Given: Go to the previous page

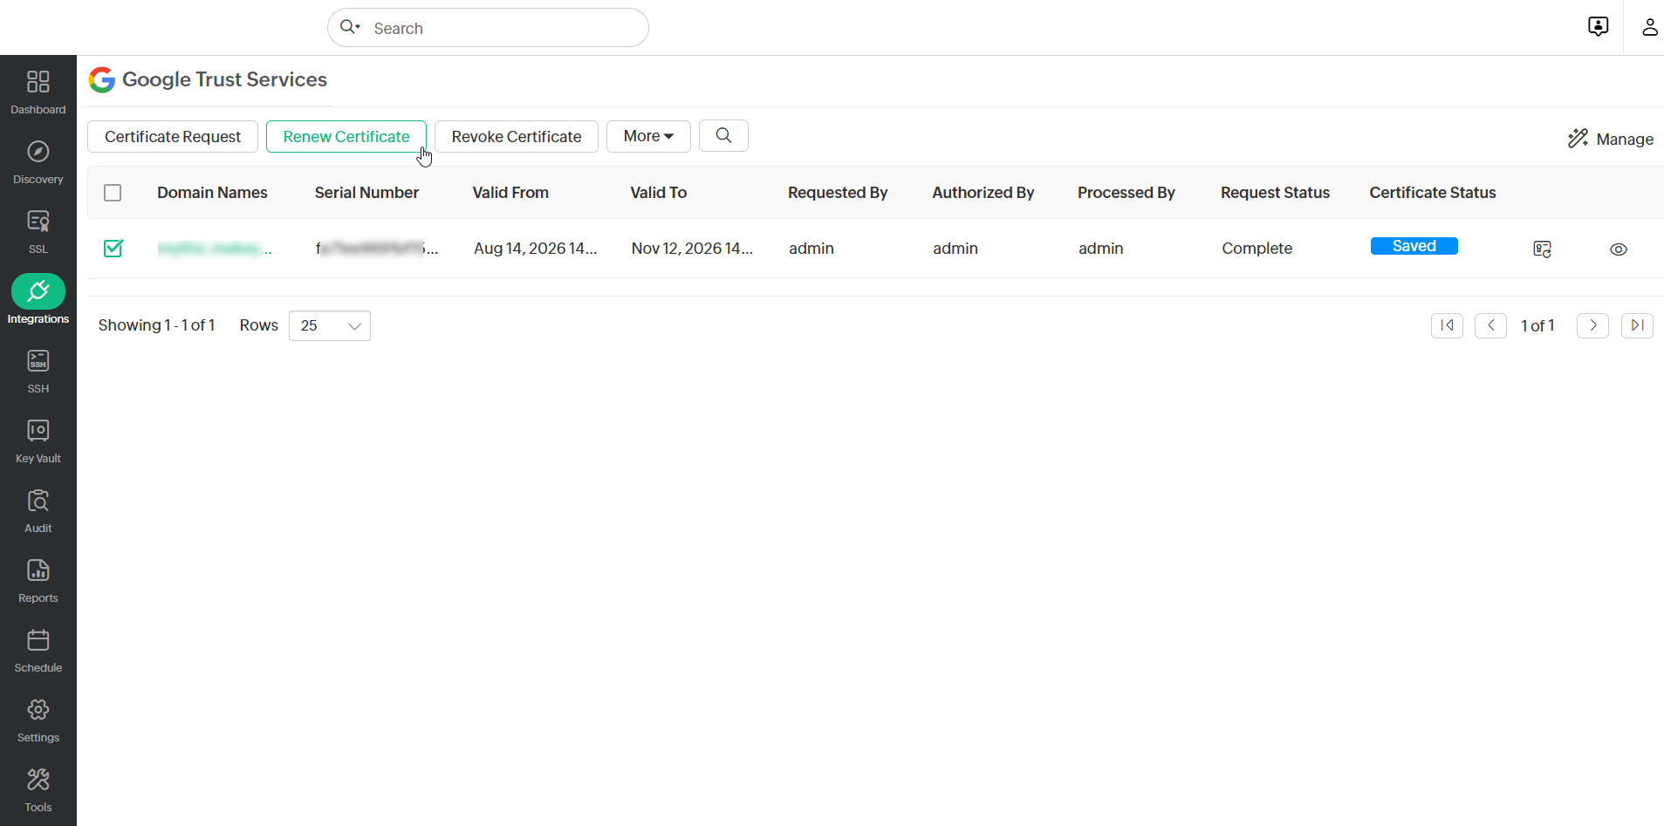Looking at the screenshot, I should 1490,325.
